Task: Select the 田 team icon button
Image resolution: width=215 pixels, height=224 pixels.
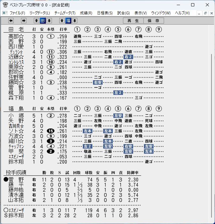Action: pyautogui.click(x=43, y=21)
